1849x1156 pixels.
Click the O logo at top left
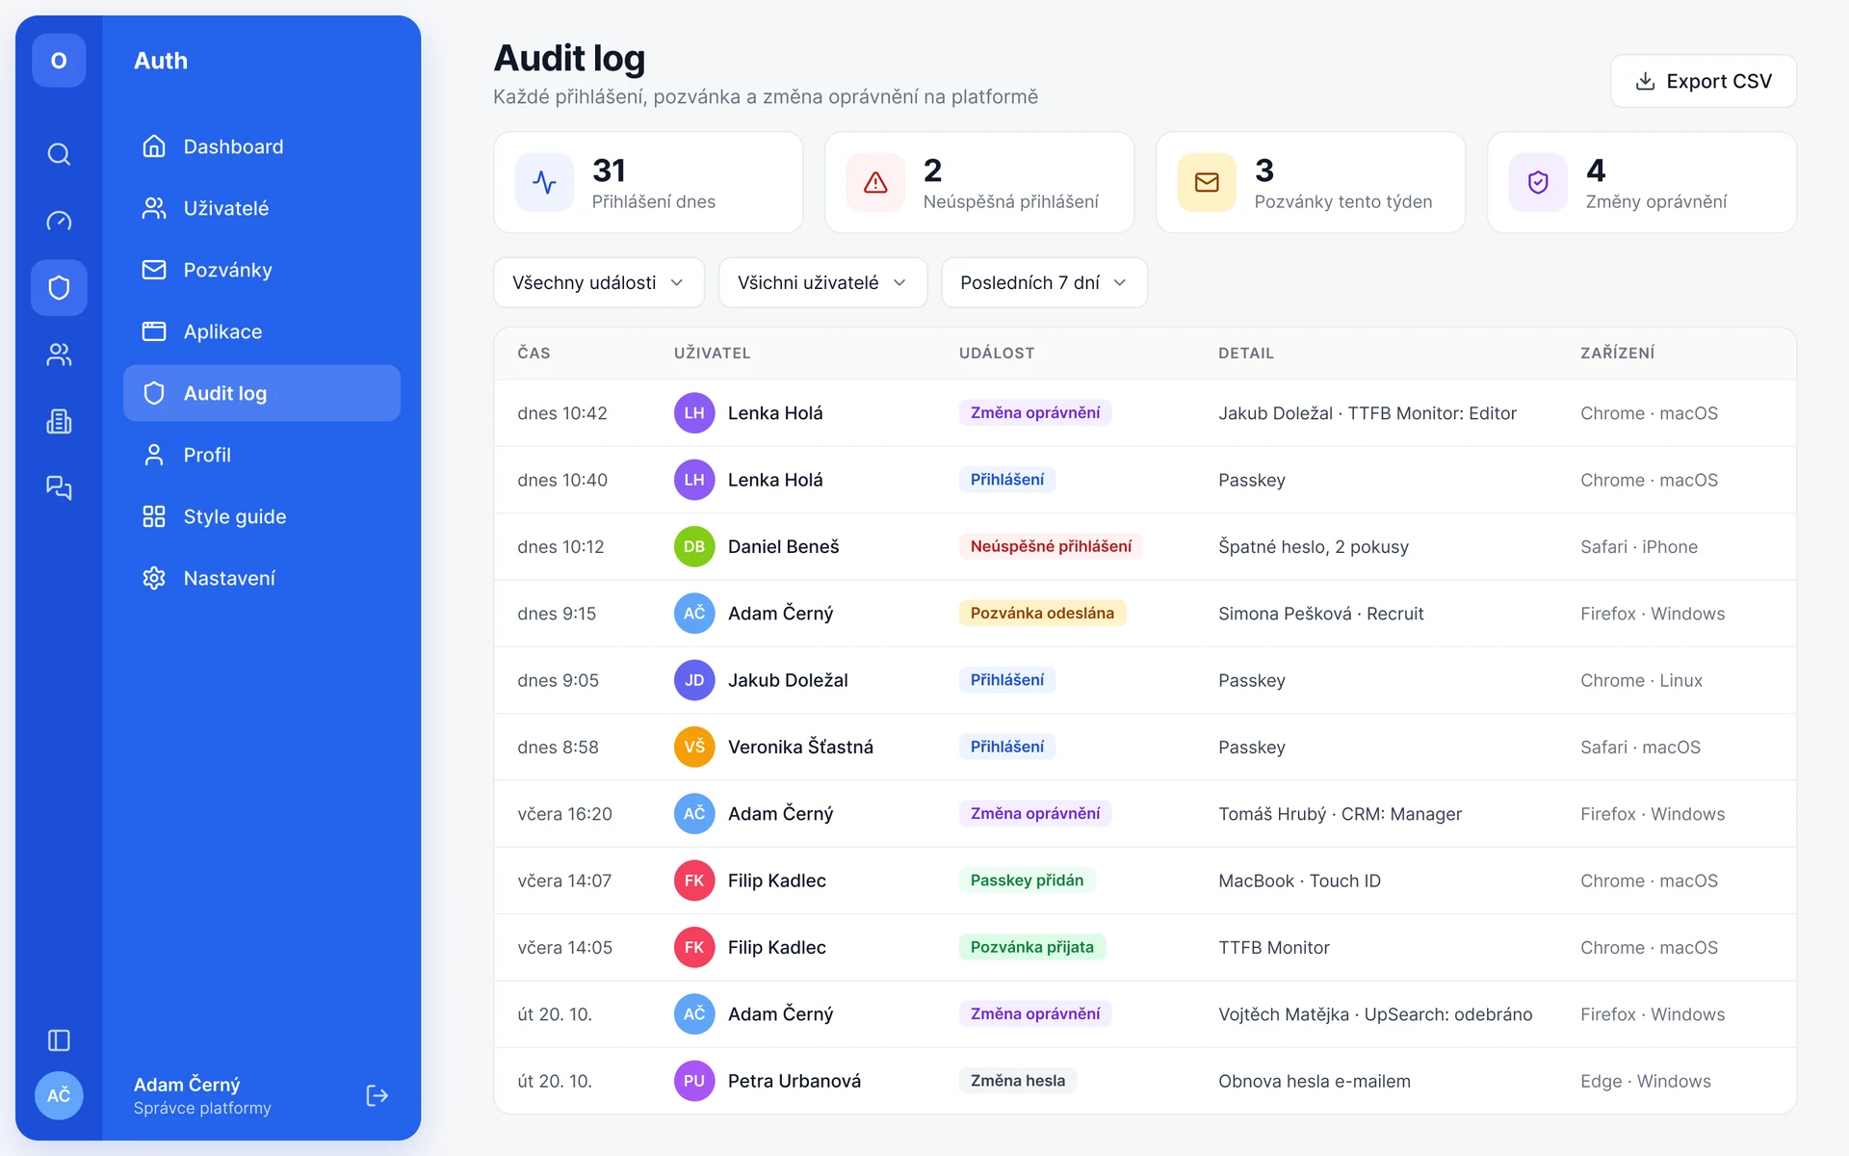(59, 61)
